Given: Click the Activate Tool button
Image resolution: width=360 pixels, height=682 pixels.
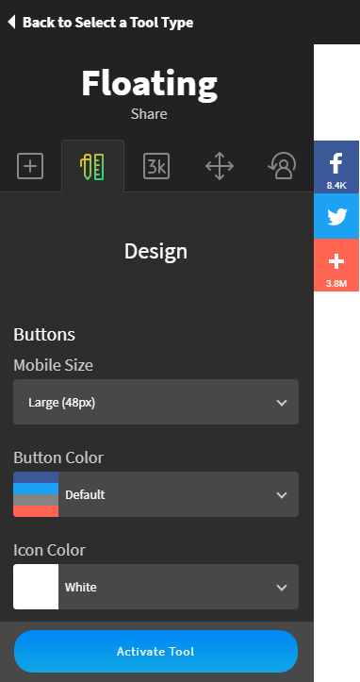Looking at the screenshot, I should (x=155, y=652).
